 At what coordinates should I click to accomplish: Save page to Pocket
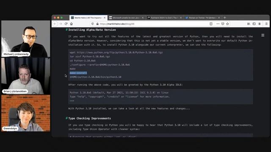coord(223,24)
